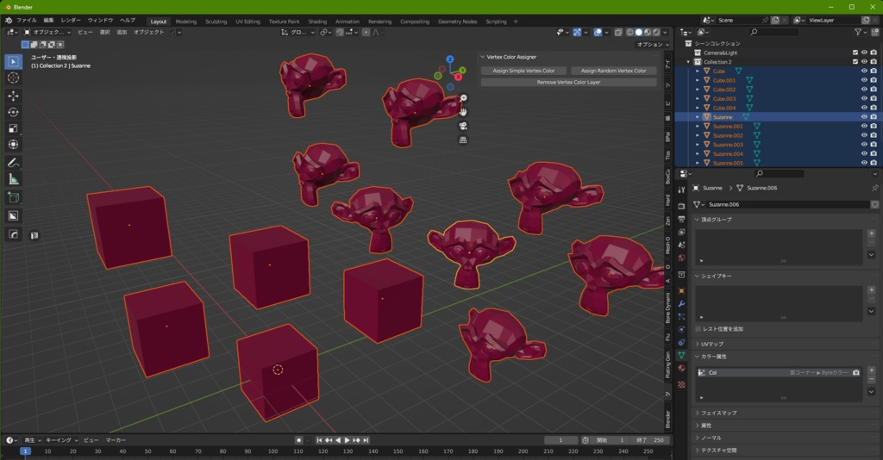Select the Move tool
883x460 pixels.
coord(14,96)
